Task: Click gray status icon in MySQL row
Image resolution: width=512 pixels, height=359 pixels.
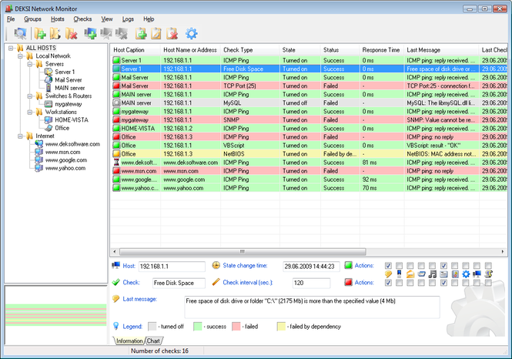Action: [x=116, y=103]
